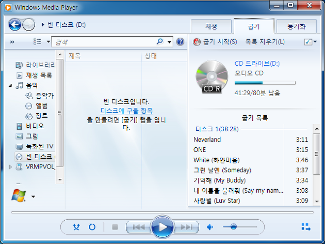Toggle shuffle playback
The width and height of the screenshot is (325, 244).
[76, 227]
